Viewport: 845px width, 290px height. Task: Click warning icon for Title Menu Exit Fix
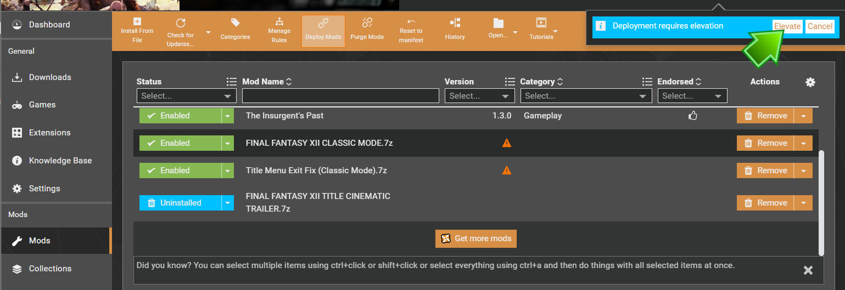507,170
